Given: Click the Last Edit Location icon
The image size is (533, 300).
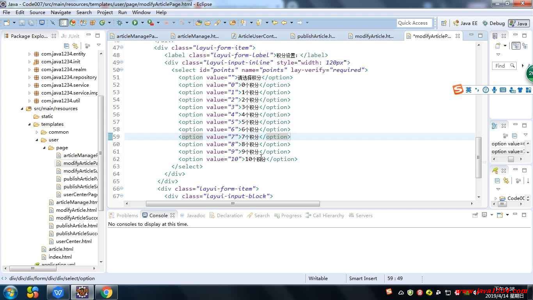Looking at the screenshot, I should (x=274, y=23).
